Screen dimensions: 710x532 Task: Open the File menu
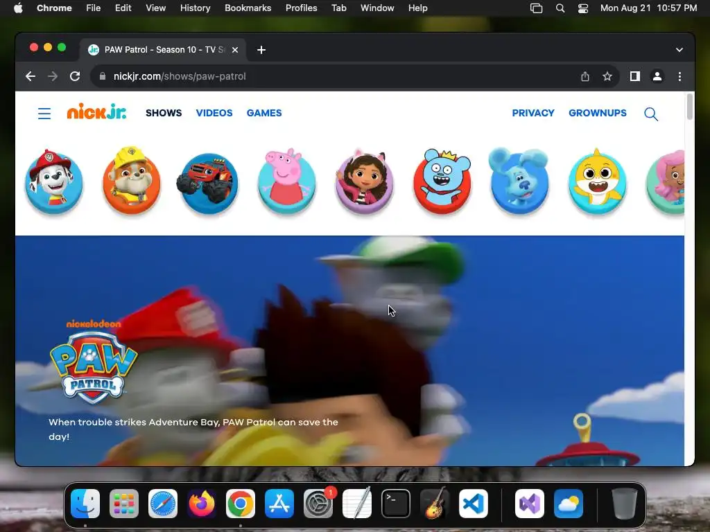[94, 8]
